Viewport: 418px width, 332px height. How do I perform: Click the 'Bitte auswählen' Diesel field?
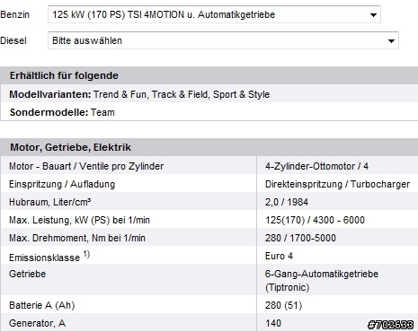pos(223,40)
